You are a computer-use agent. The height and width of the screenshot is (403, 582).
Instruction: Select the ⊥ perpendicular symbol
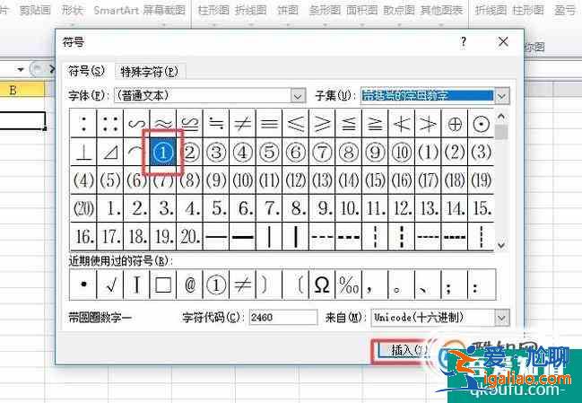tap(83, 153)
